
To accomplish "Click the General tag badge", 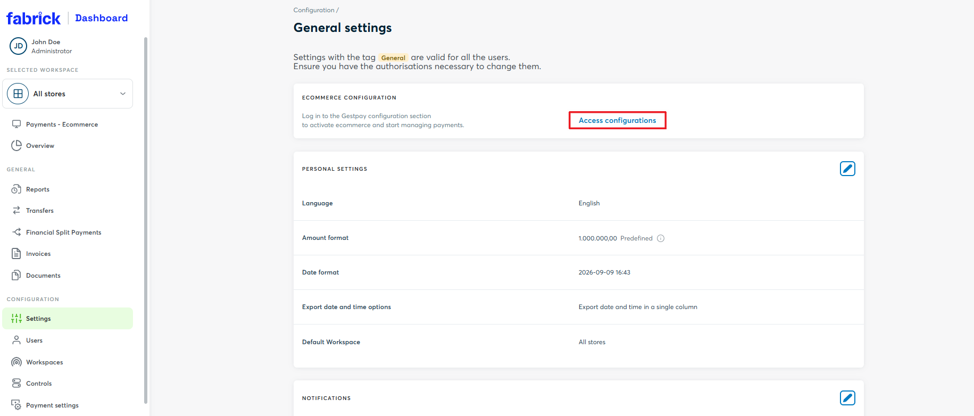I will click(x=393, y=58).
